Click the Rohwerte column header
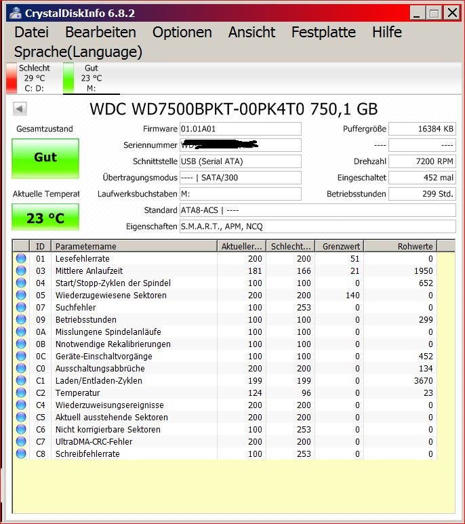This screenshot has height=524, width=465. coord(401,246)
